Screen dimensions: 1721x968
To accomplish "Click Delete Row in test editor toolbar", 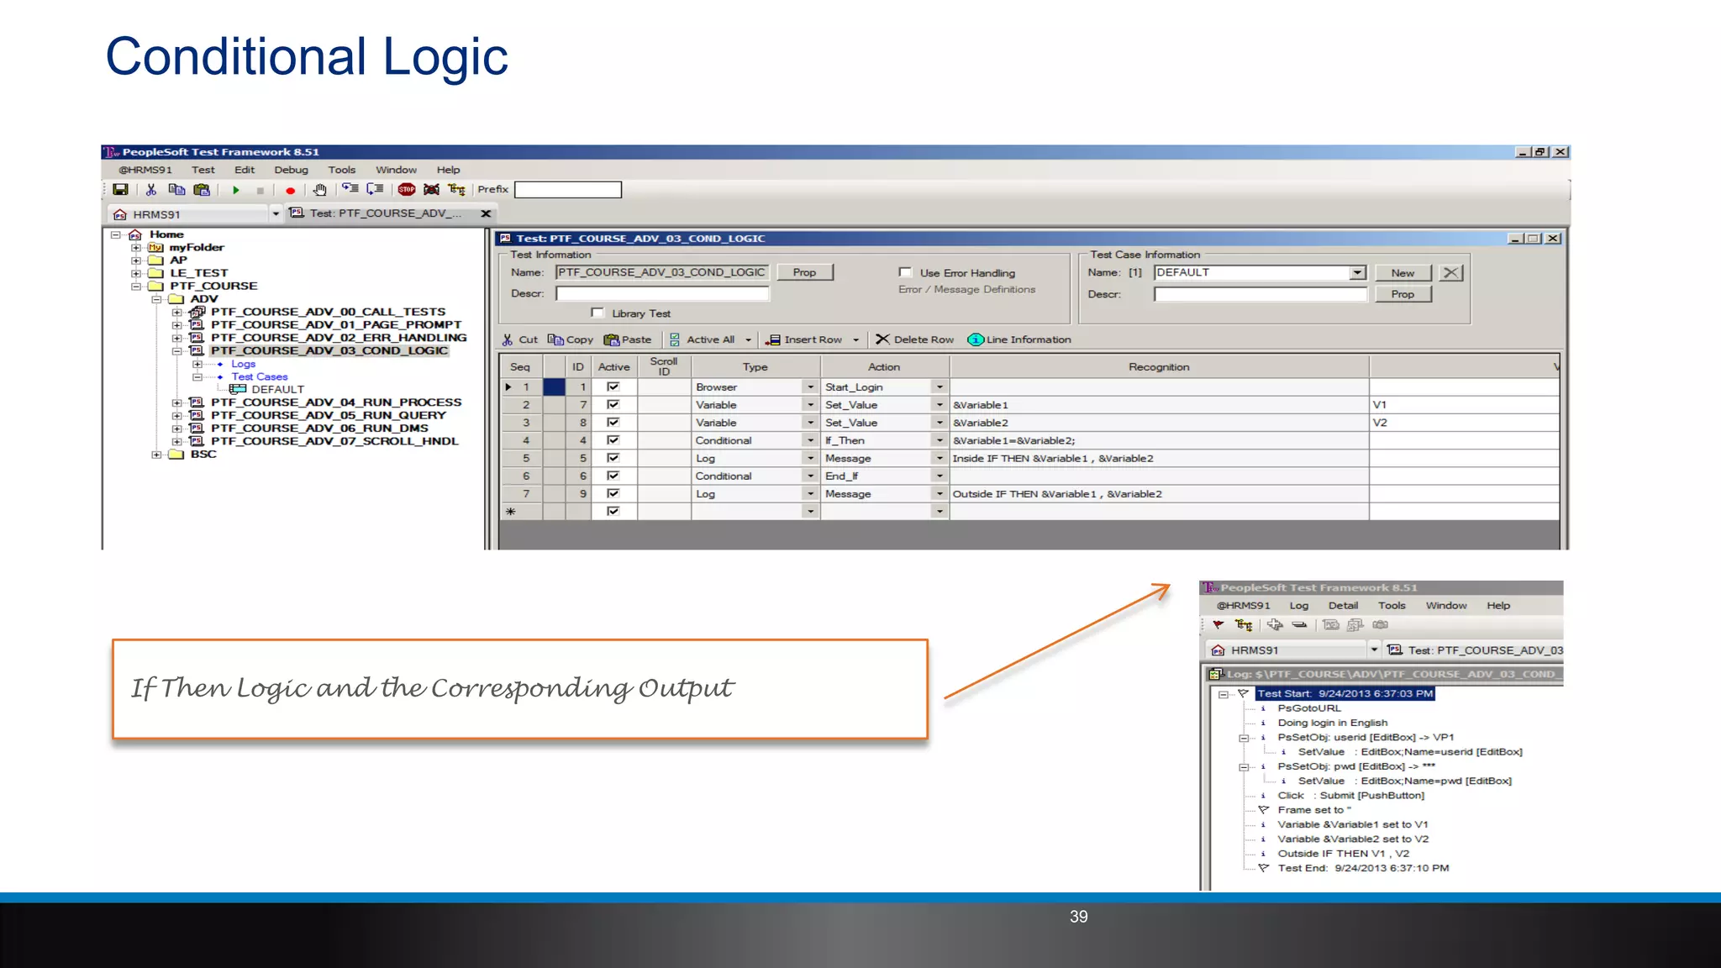I will coord(915,339).
